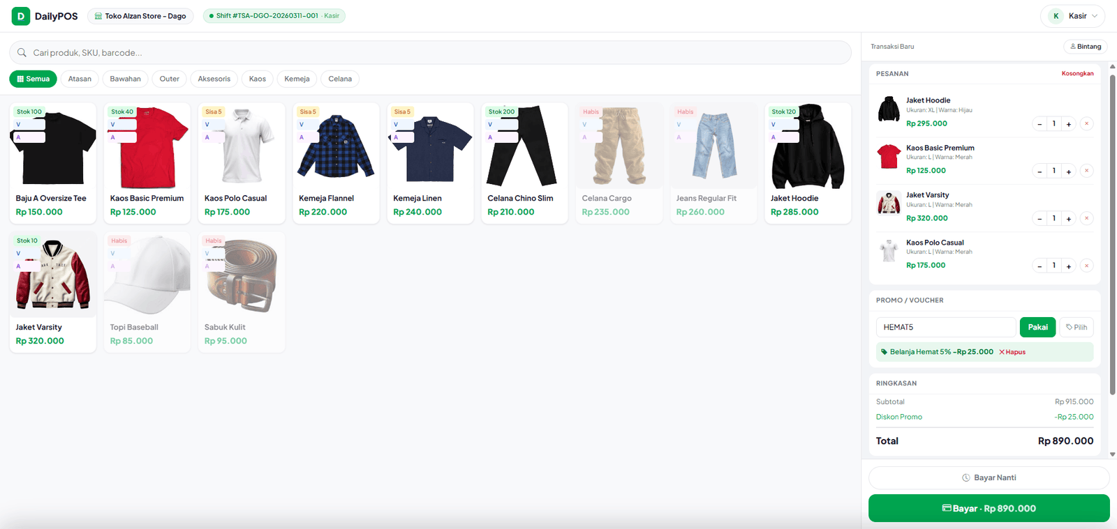Click the Jaket Hoodie cart thumbnail

click(889, 109)
